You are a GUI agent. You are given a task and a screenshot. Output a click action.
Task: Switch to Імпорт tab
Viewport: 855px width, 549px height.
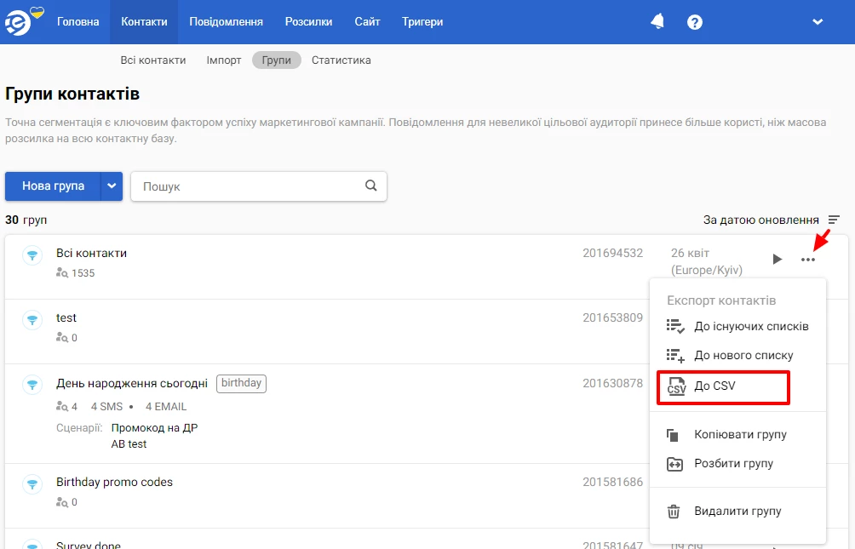(224, 60)
